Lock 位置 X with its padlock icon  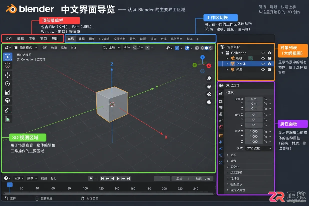coord(265,99)
